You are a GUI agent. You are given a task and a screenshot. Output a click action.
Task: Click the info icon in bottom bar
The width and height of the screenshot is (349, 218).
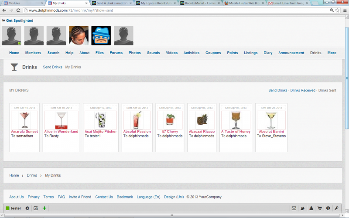tap(328, 208)
